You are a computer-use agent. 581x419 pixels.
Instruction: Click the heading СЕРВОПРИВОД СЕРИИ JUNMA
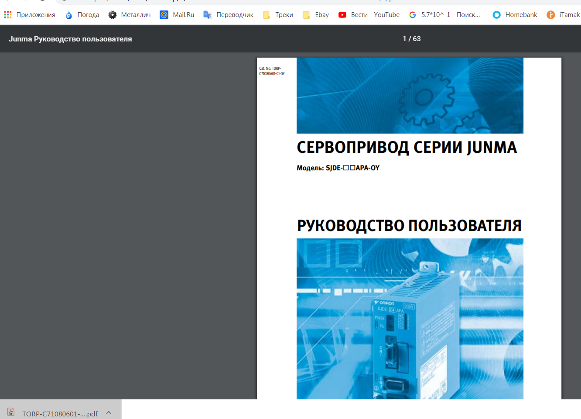coord(407,148)
